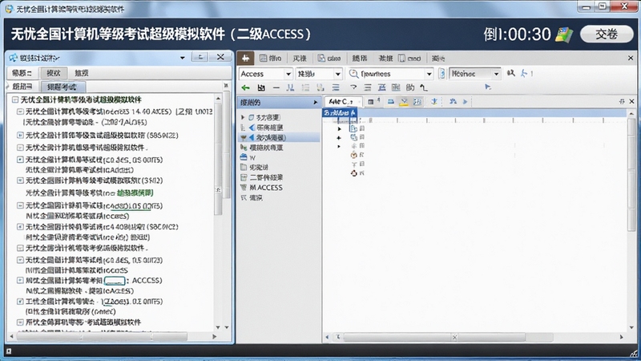
Task: Expand the left tree row ending in (S8S9I22)
Action: point(20,135)
